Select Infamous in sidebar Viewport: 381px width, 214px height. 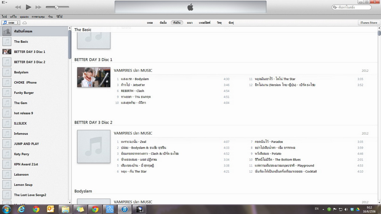tap(34, 133)
